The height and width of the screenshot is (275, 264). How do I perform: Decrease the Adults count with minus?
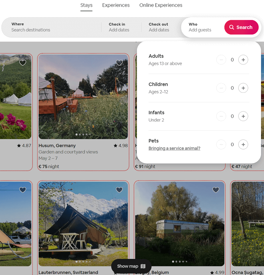click(x=221, y=60)
